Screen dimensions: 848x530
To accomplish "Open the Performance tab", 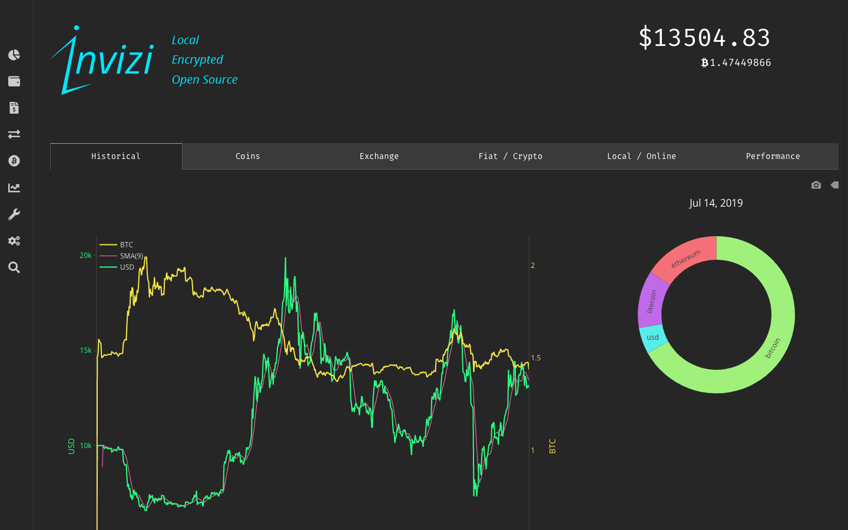I will click(773, 156).
